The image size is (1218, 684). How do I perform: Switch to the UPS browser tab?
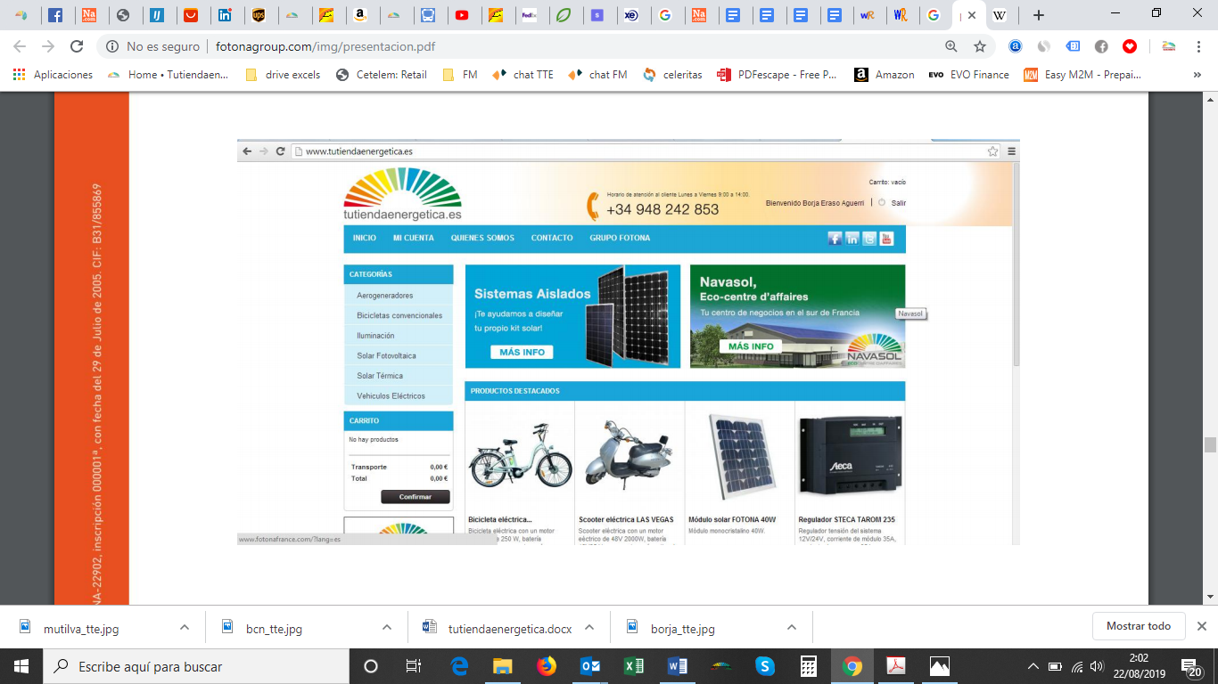pos(259,15)
